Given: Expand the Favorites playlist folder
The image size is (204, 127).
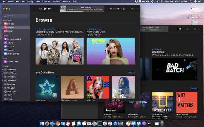Looking at the screenshot, I should click(3, 84).
